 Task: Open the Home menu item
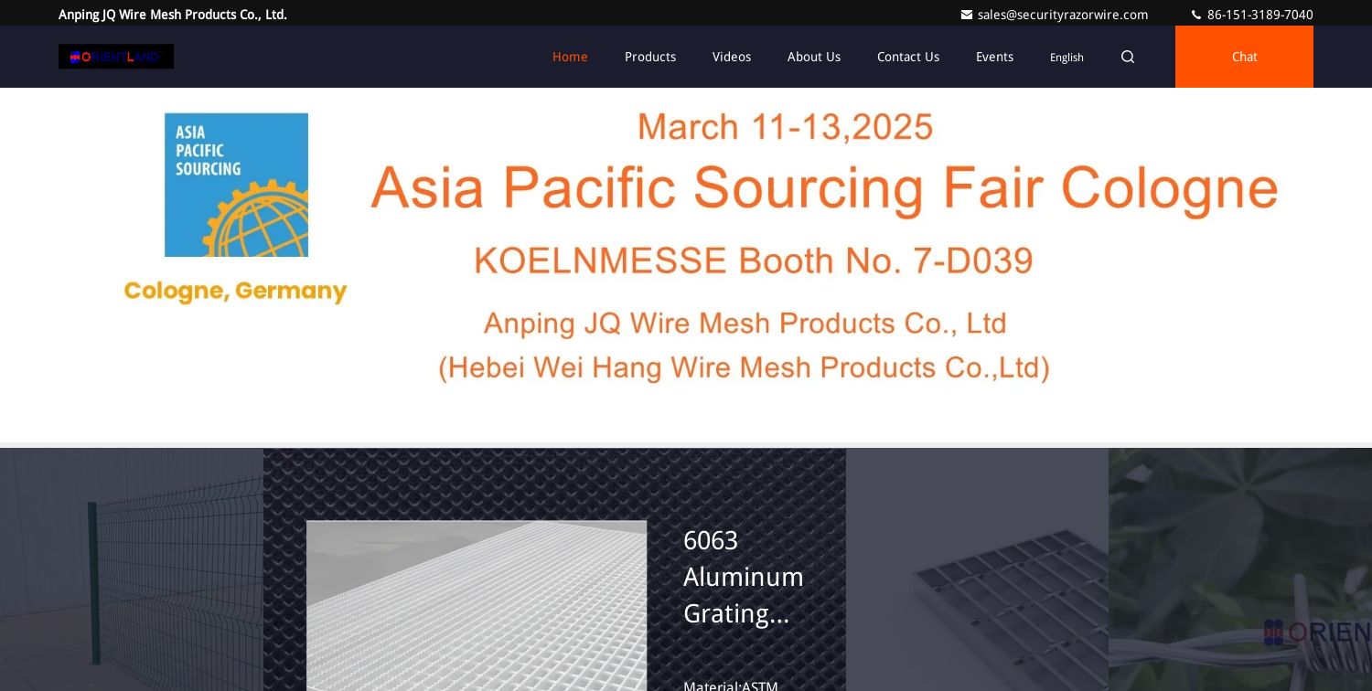pyautogui.click(x=570, y=57)
